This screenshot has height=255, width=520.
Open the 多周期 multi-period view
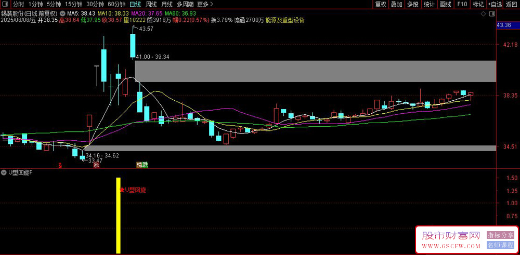tap(185, 4)
